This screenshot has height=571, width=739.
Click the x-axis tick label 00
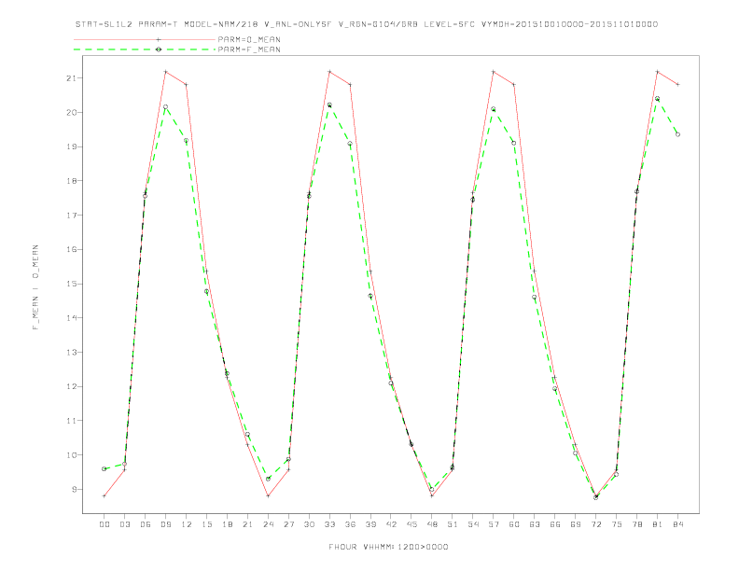[x=105, y=524]
